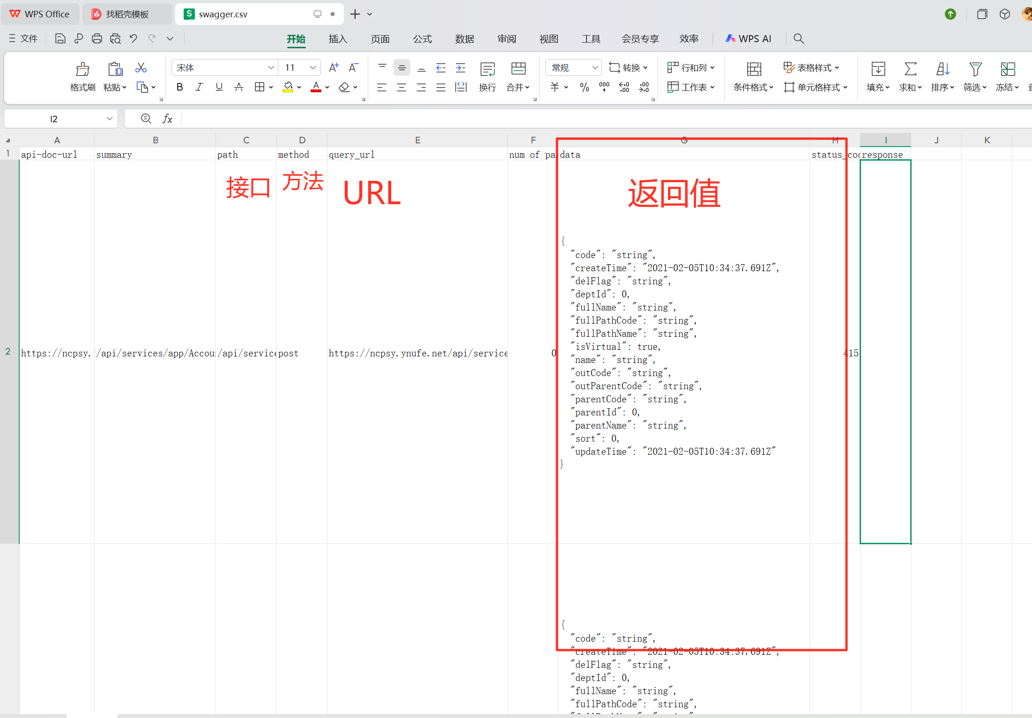Switch to the 插入 ribbon tab

[338, 39]
